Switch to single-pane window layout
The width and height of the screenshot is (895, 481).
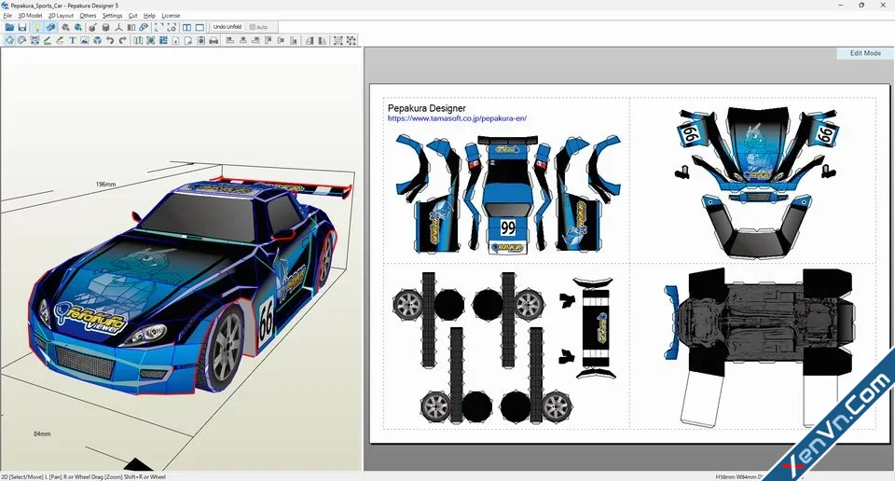coord(200,27)
